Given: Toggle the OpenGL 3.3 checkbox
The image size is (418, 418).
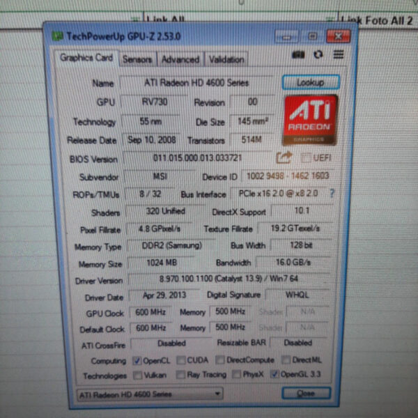Looking at the screenshot, I should pos(273,375).
